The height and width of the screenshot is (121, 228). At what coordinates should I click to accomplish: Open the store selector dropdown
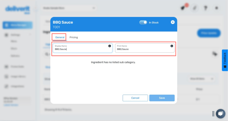pos(69,8)
